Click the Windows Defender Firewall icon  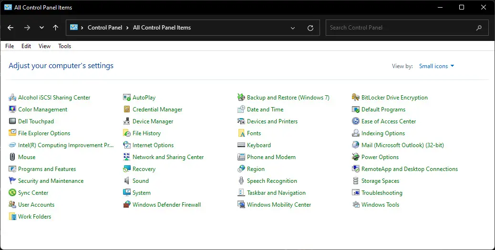tap(126, 205)
